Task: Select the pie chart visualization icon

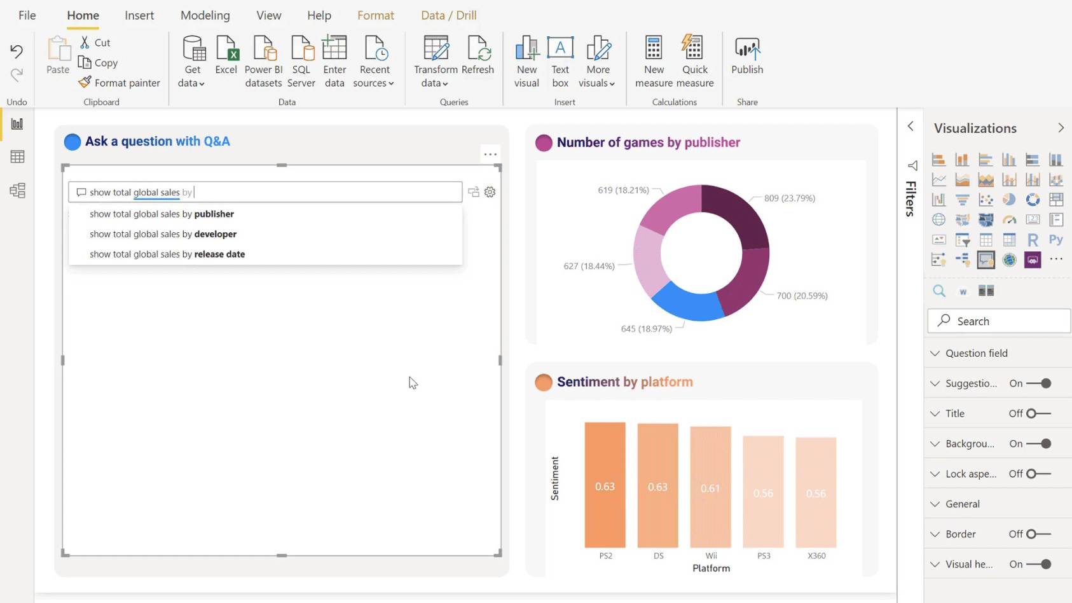Action: click(1009, 200)
